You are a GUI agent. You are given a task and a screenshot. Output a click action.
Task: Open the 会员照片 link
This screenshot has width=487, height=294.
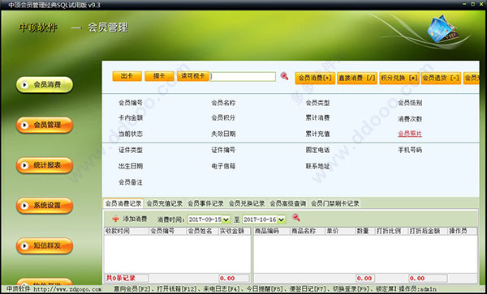(410, 134)
